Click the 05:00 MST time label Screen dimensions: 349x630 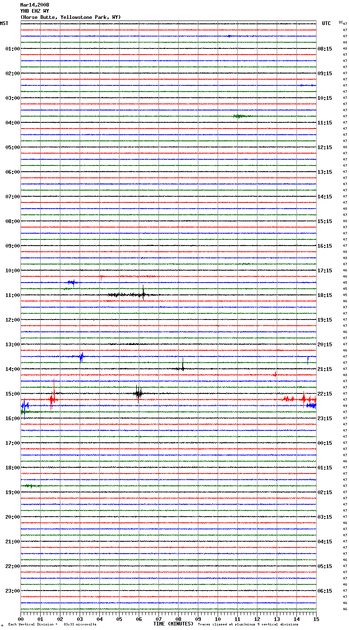click(x=13, y=147)
